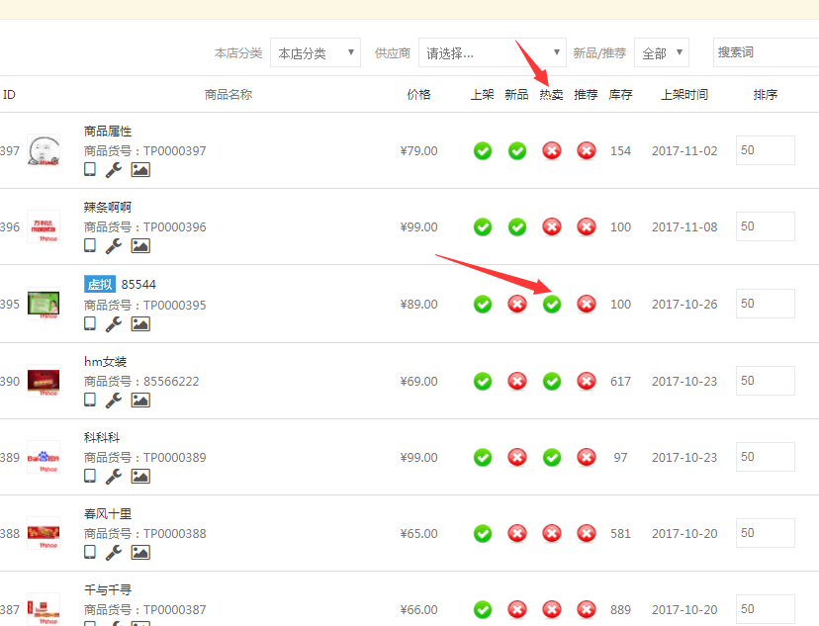Click the 搜索词 search input field

765,52
